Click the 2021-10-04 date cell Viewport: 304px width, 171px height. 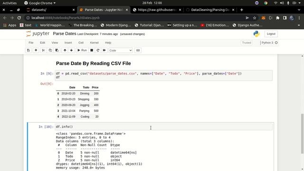pyautogui.click(x=68, y=111)
